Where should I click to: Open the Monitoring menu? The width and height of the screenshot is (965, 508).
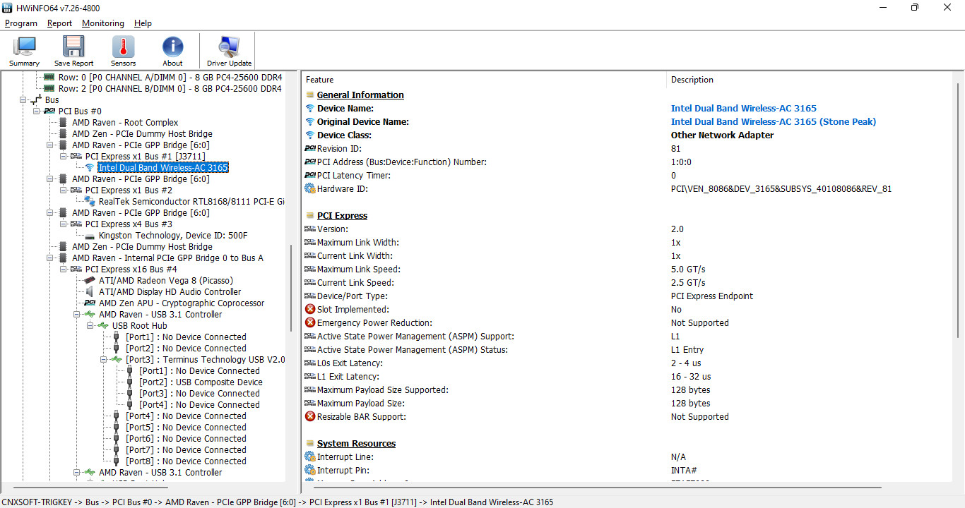[103, 23]
